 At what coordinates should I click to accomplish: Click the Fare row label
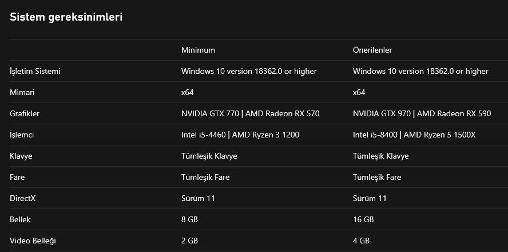click(17, 177)
